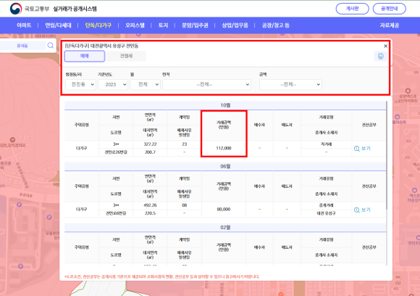Click the 전민로26번길 road name cell
Screen dimensions: 420x296
116,152
